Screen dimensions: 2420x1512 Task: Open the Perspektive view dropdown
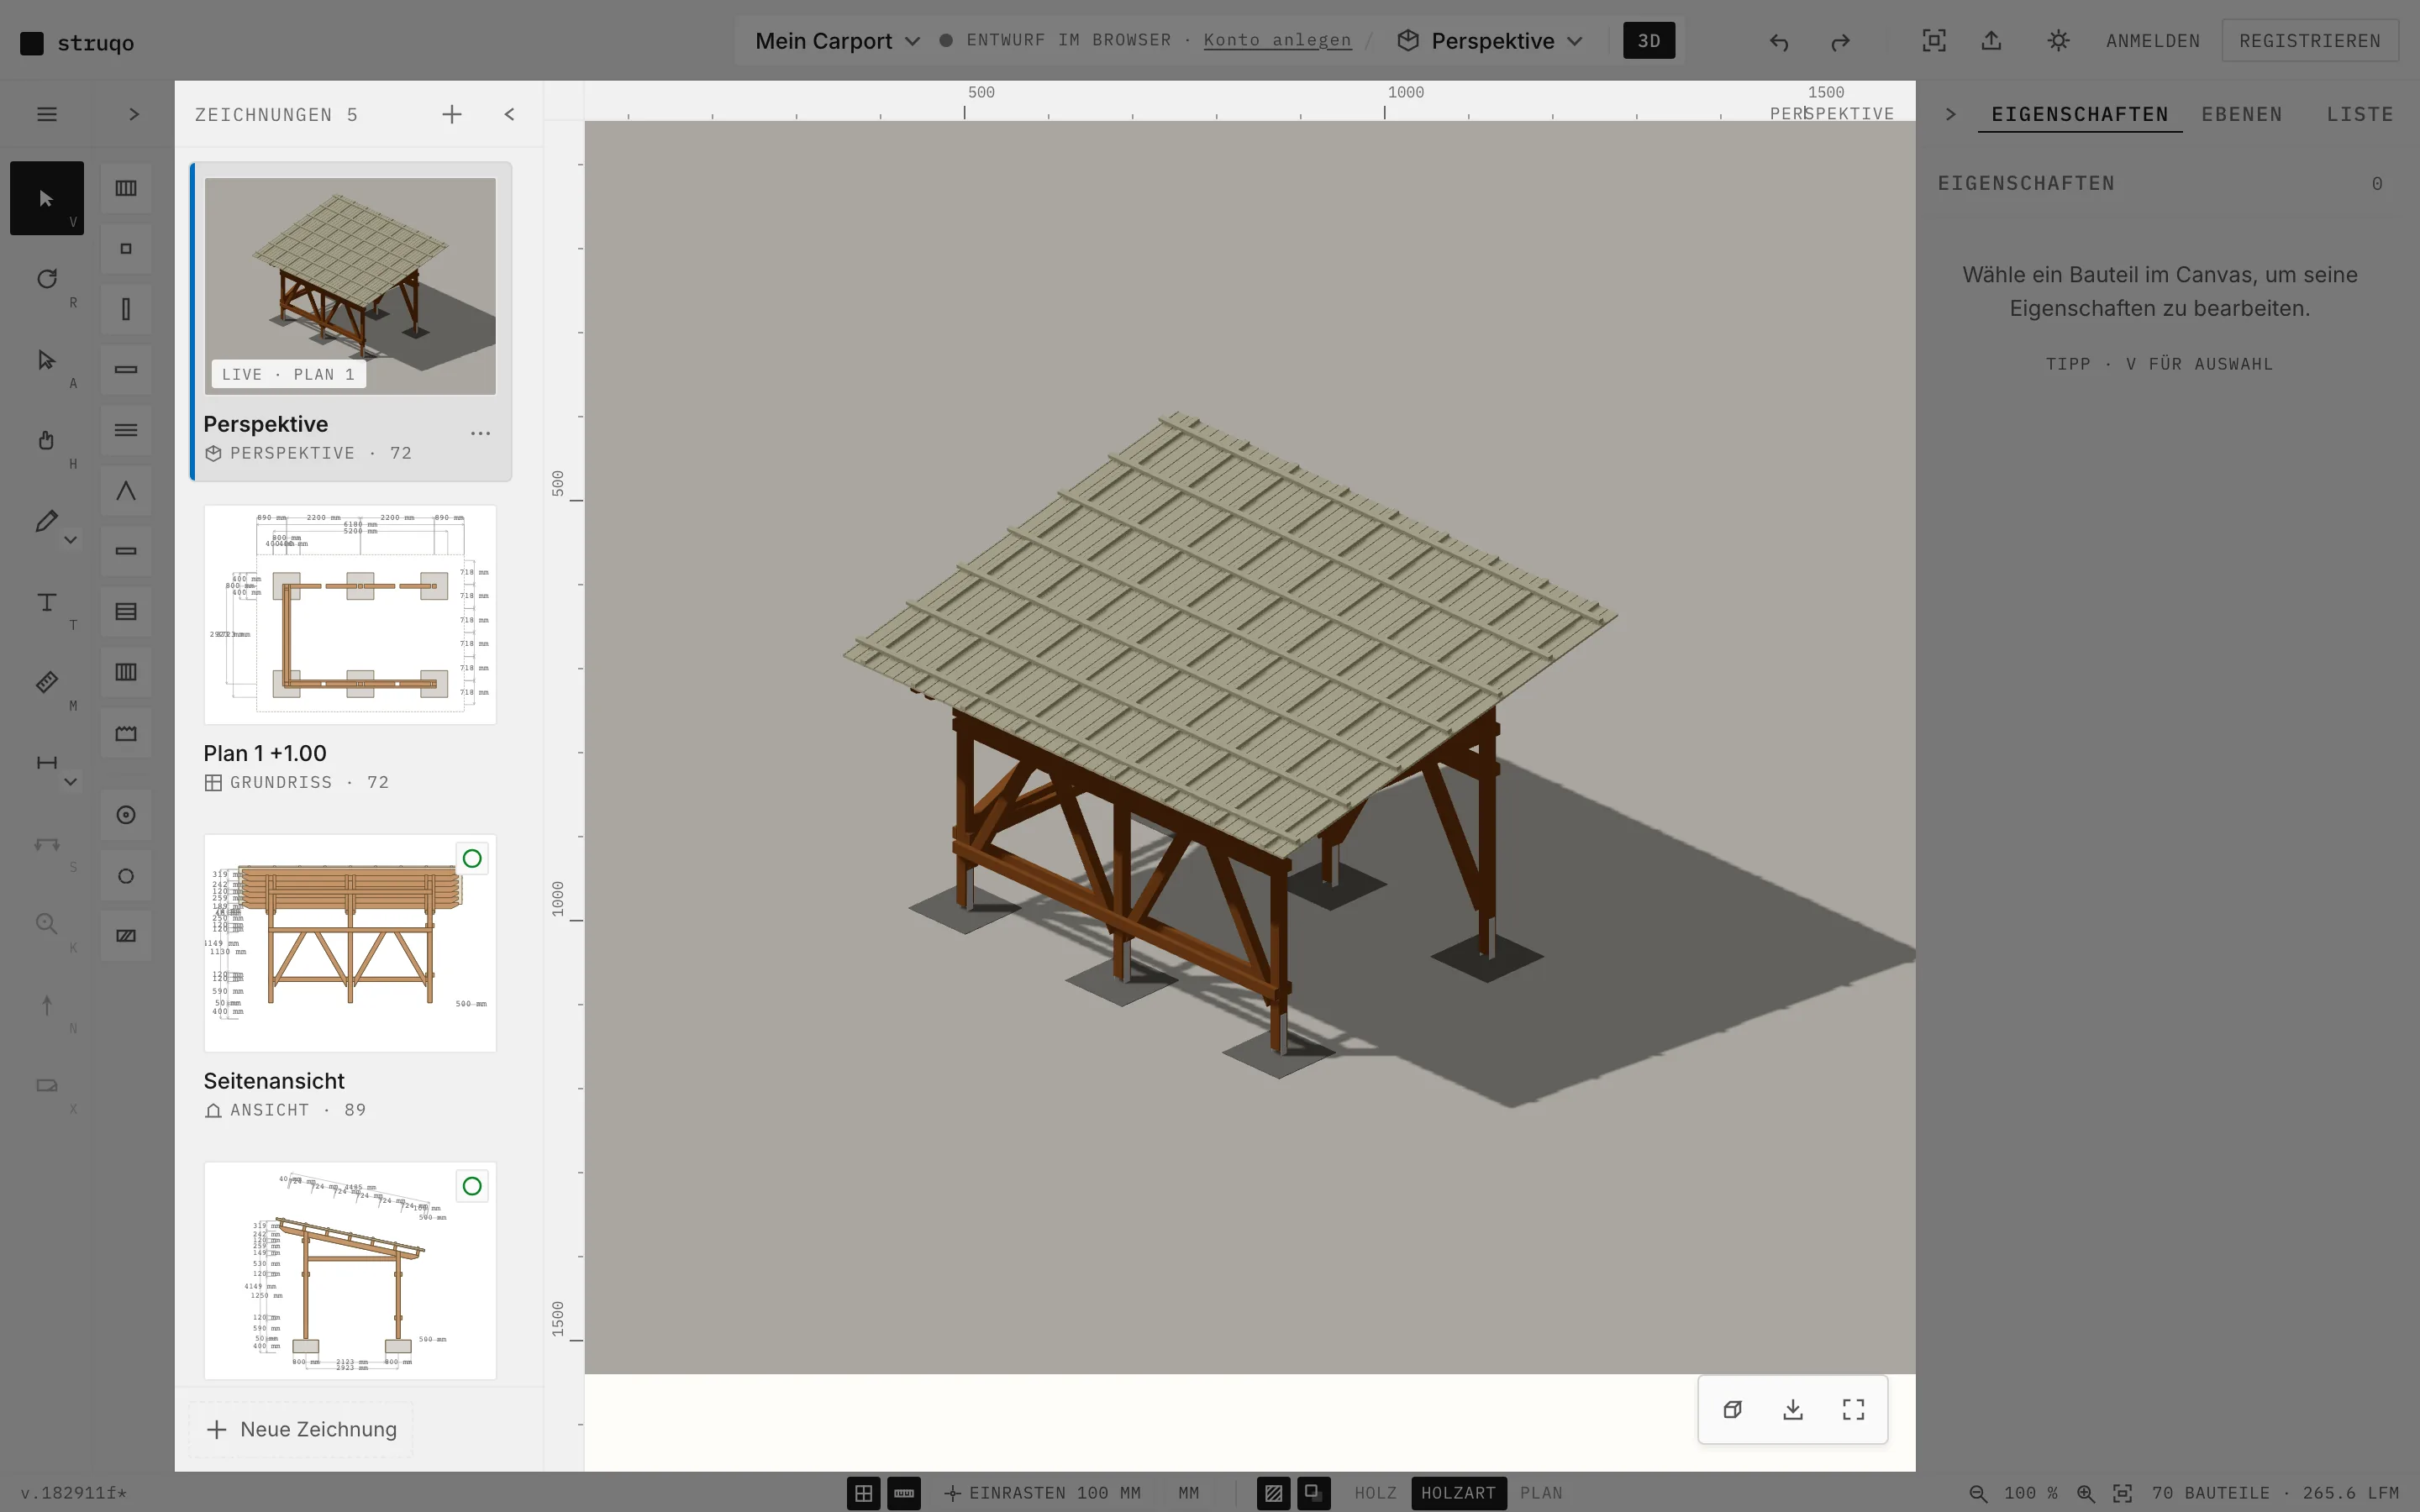[1490, 41]
